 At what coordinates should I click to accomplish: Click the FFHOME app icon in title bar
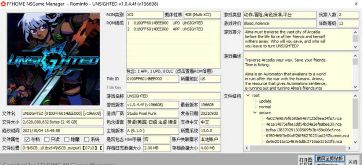(3, 4)
